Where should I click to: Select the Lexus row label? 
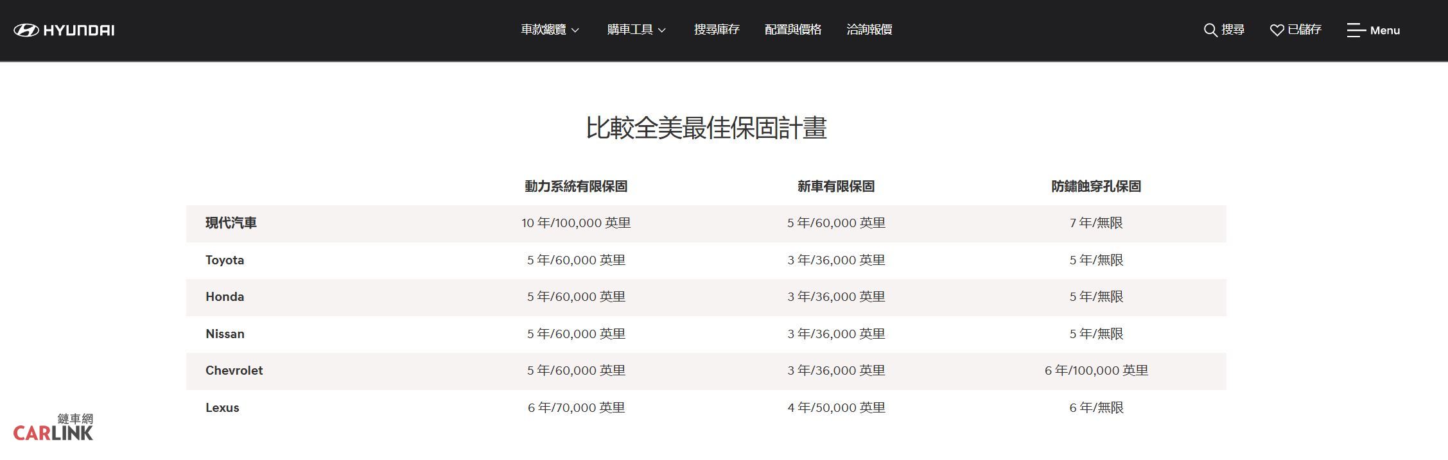222,407
